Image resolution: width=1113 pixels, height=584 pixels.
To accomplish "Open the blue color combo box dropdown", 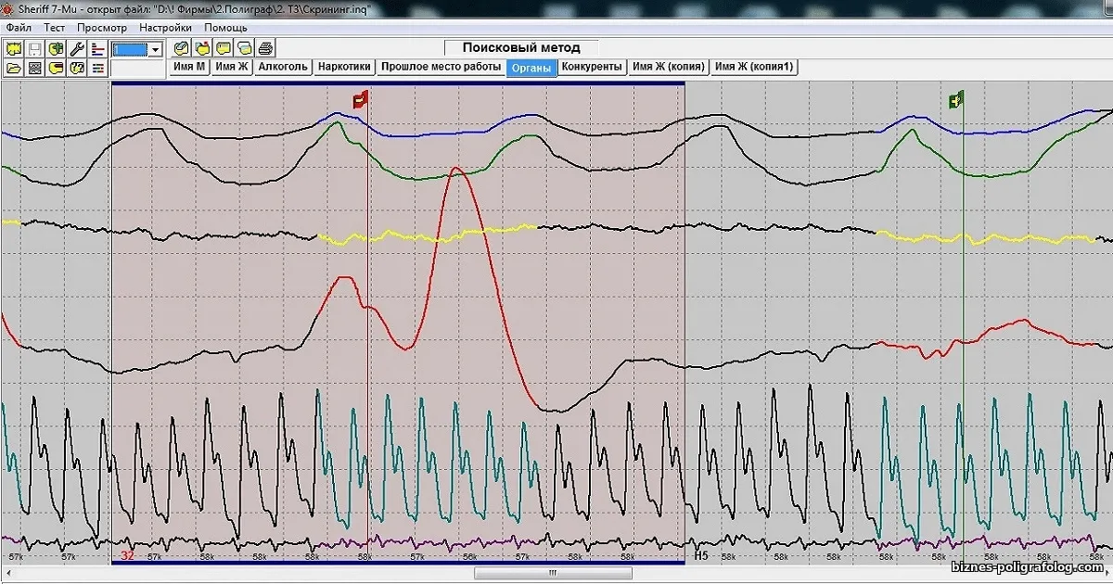I will (154, 49).
